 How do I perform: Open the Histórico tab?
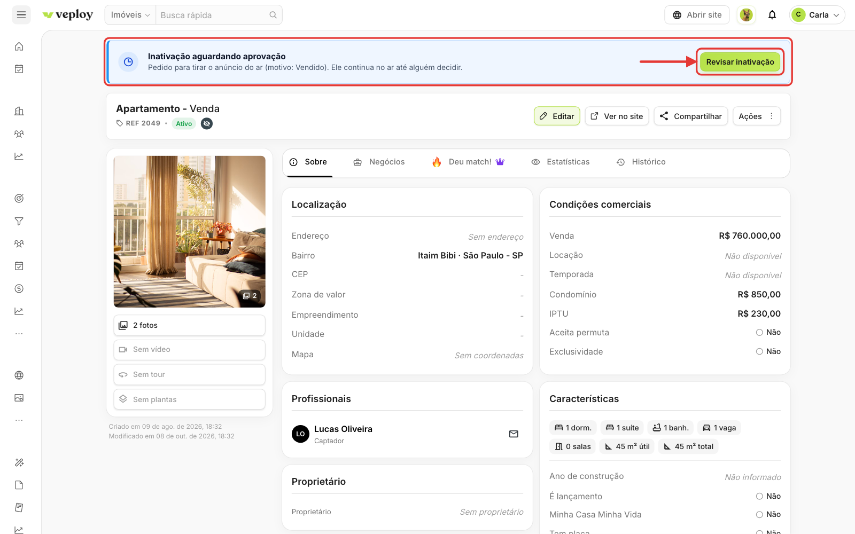(641, 162)
